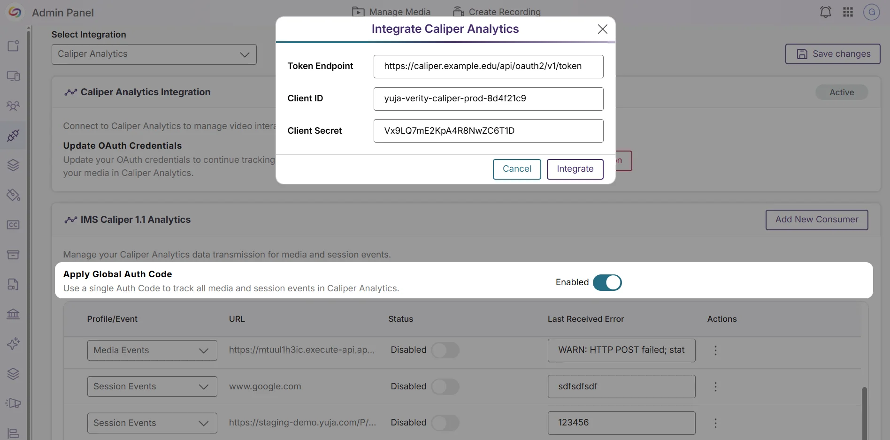Open the apps grid menu icon
890x440 pixels.
pyautogui.click(x=848, y=12)
